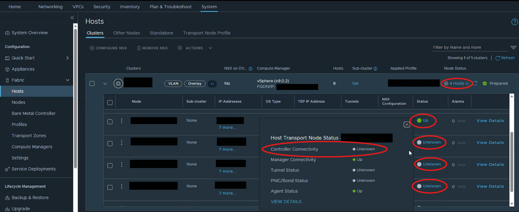This screenshot has height=212, width=519.
Task: Click VIEW DETAILS link in status popup
Action: [x=286, y=202]
